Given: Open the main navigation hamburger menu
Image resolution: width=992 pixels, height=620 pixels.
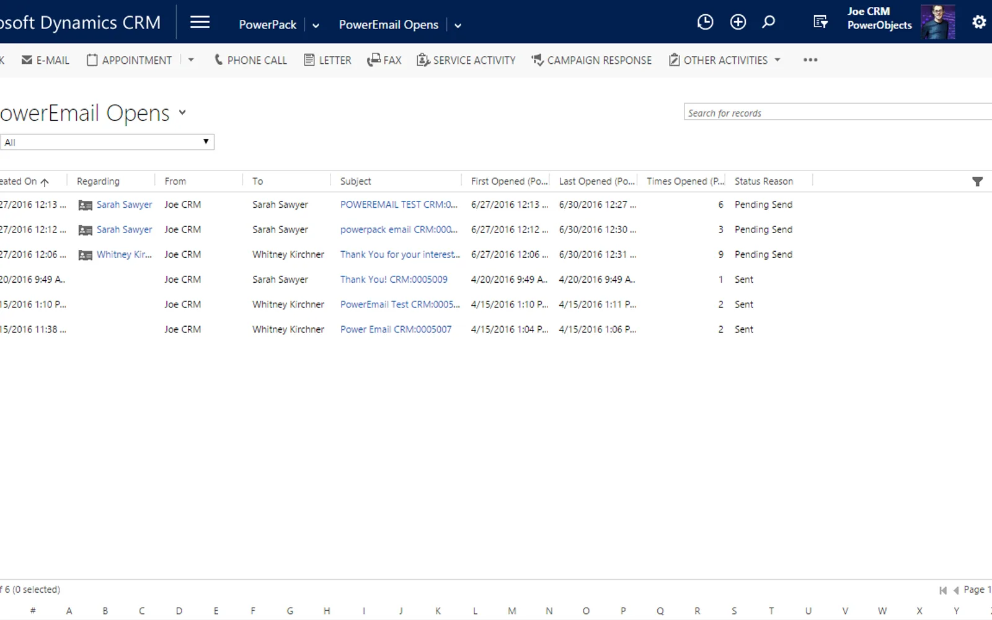Looking at the screenshot, I should pos(200,22).
